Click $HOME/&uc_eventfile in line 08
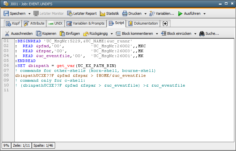 click(x=121, y=75)
